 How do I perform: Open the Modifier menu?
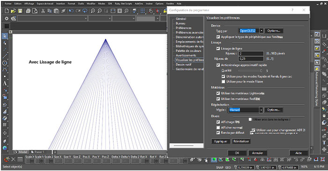coord(91,4)
